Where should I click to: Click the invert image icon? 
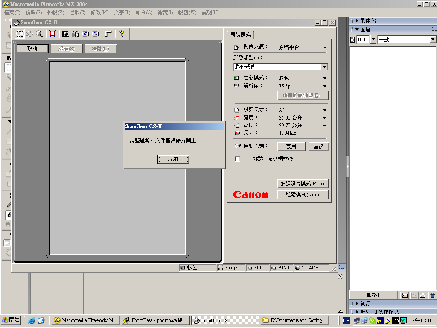click(65, 34)
